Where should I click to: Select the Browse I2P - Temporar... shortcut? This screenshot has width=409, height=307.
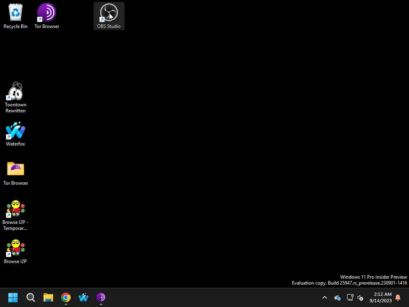pos(16,215)
